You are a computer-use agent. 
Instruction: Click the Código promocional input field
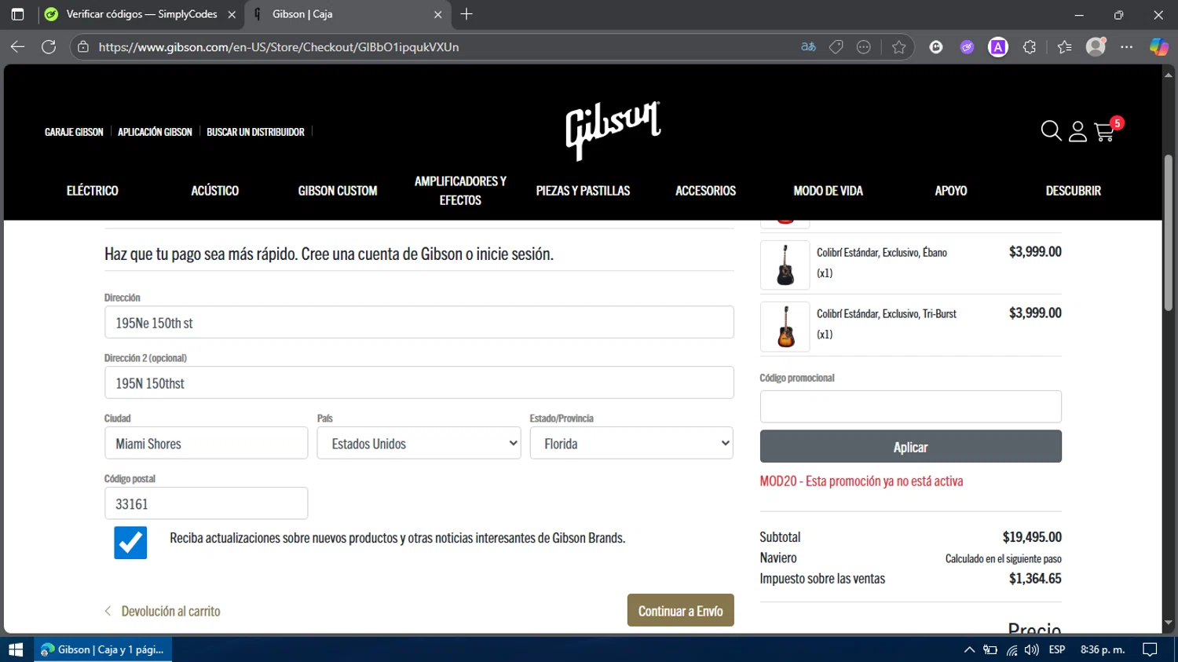pyautogui.click(x=910, y=407)
